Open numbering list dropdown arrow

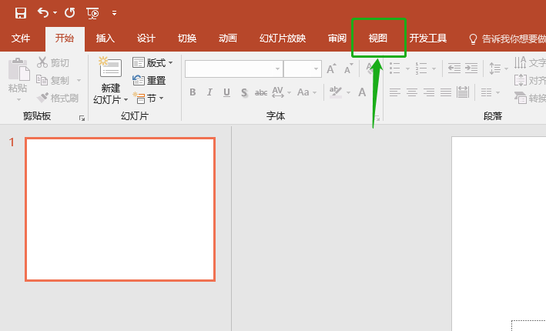(x=434, y=69)
